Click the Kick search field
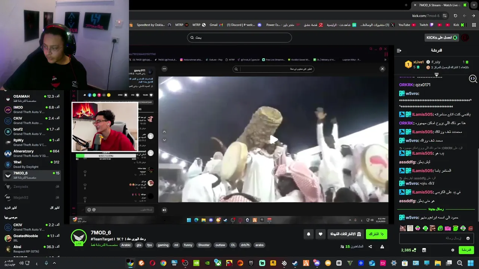 pos(239,38)
